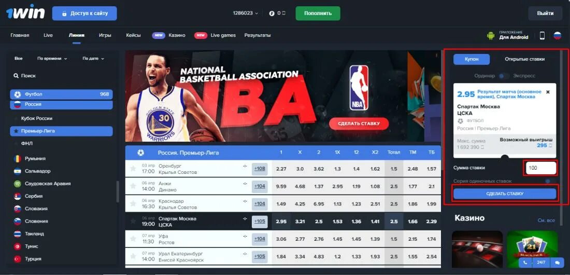This screenshot has width=570, height=275.
Task: Click the Выйти button
Action: click(x=545, y=13)
